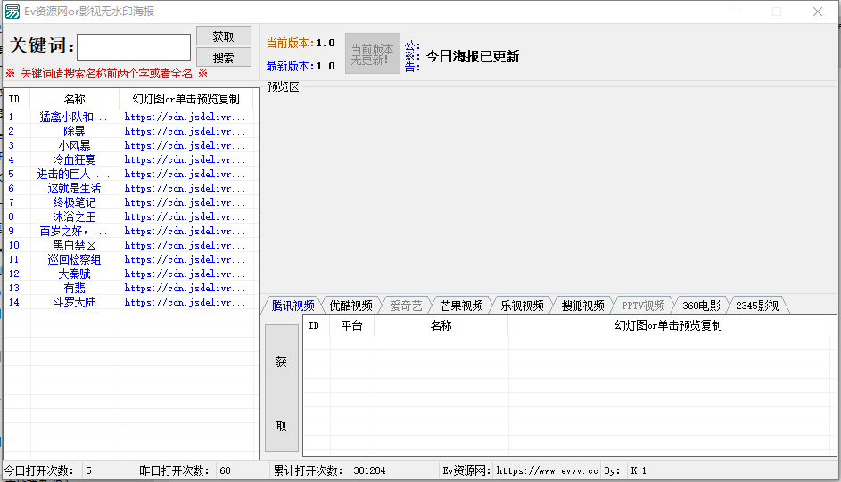Click the 今日海报已更新 announcement text
841x482 pixels.
[x=473, y=56]
